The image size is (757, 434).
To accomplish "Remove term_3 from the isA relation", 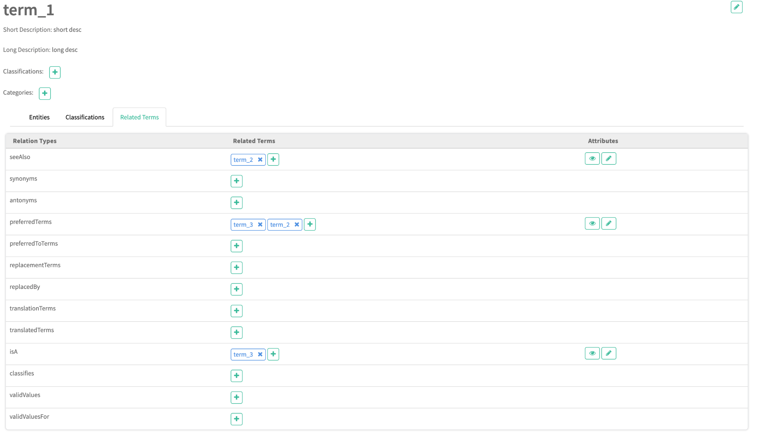I will [260, 354].
